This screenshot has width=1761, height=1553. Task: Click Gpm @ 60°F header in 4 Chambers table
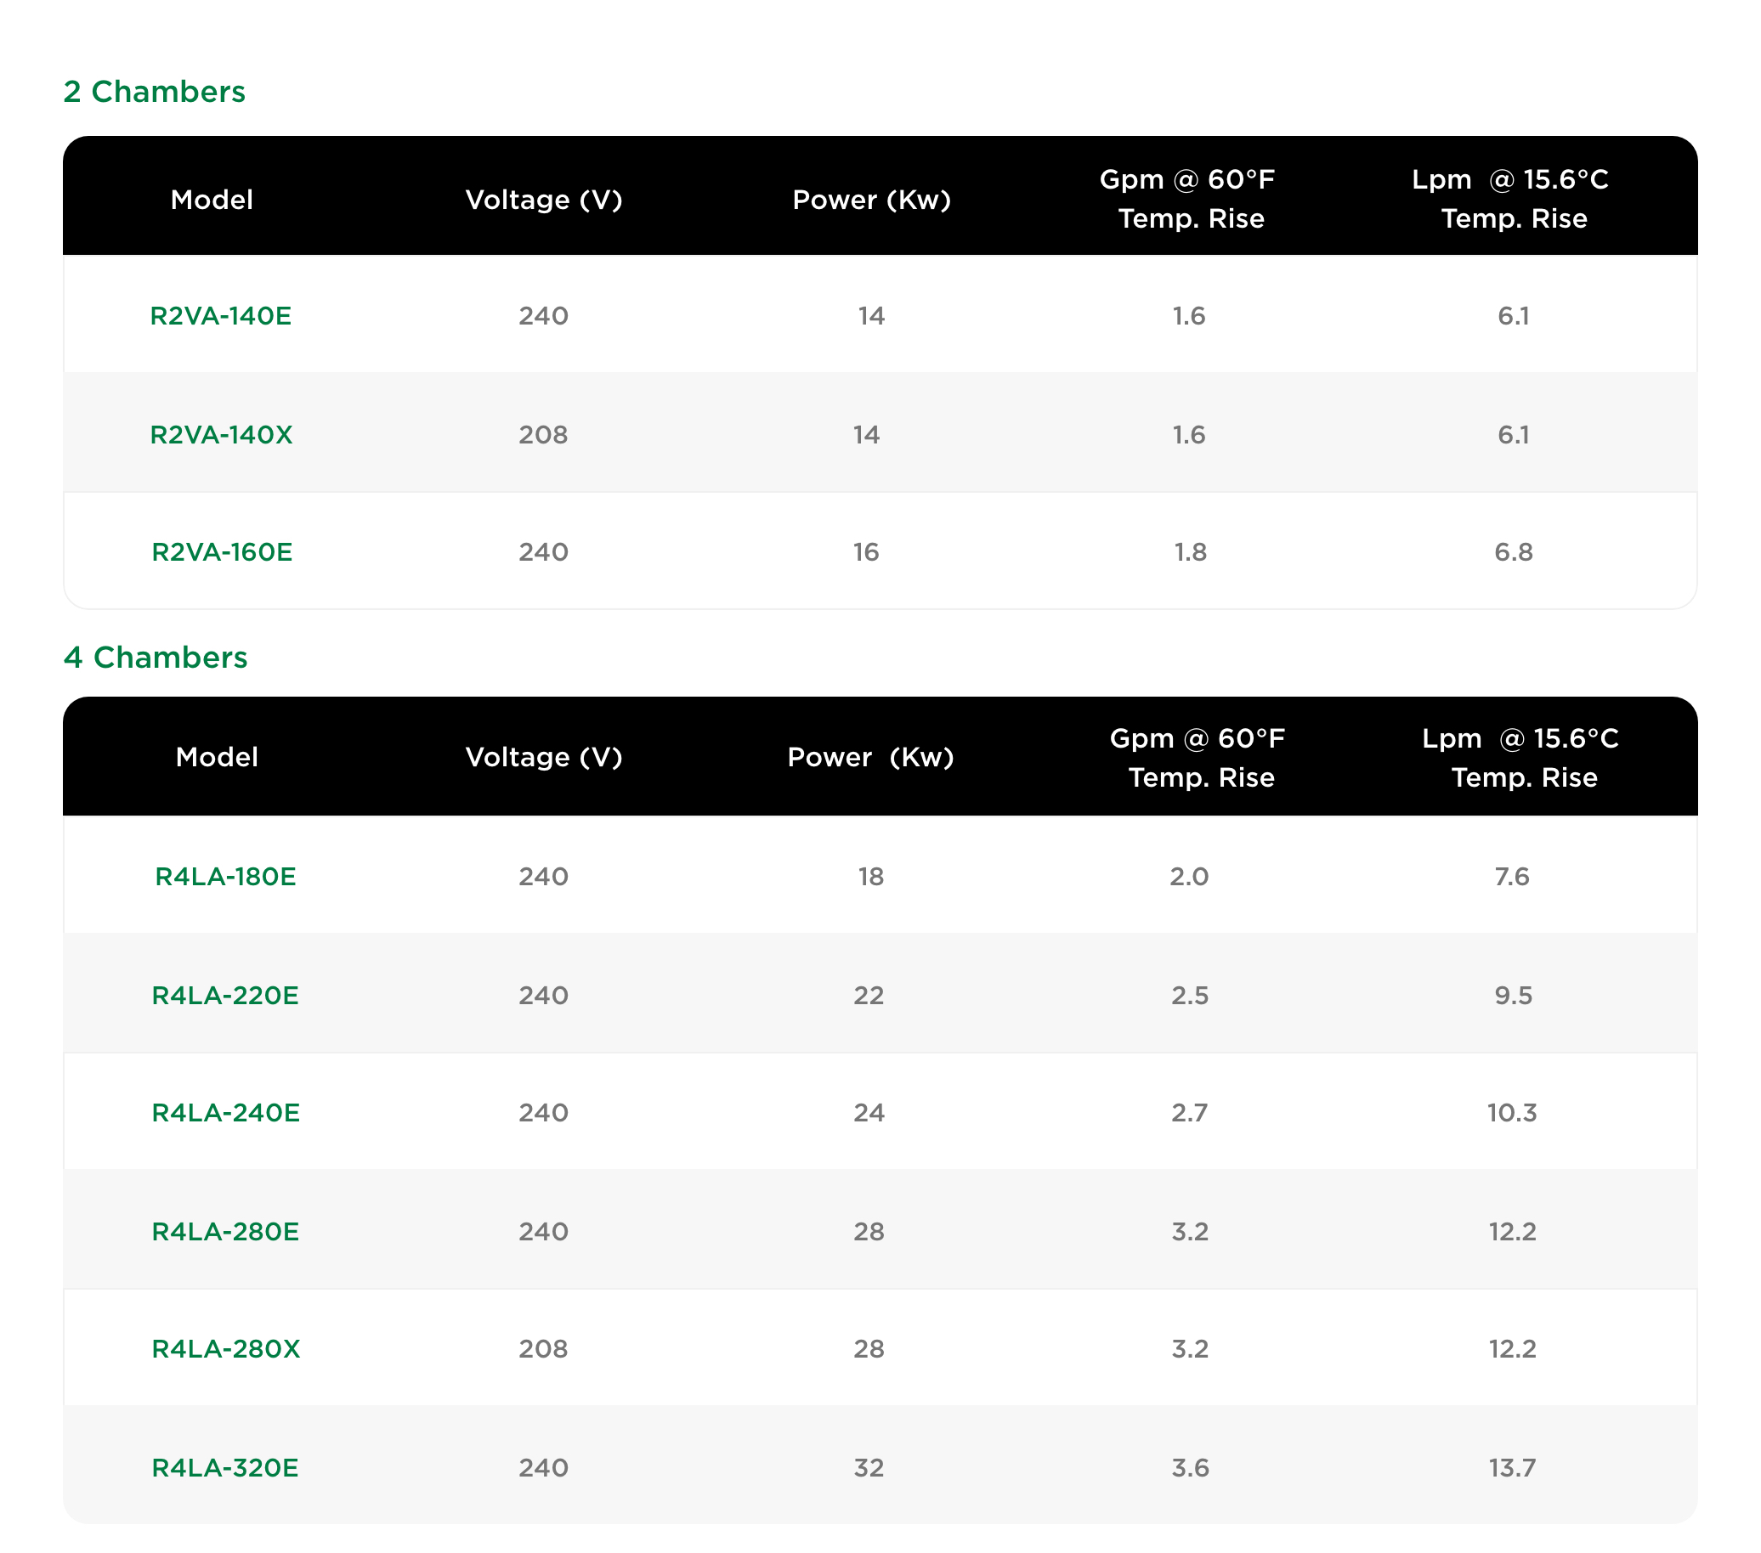point(1198,758)
